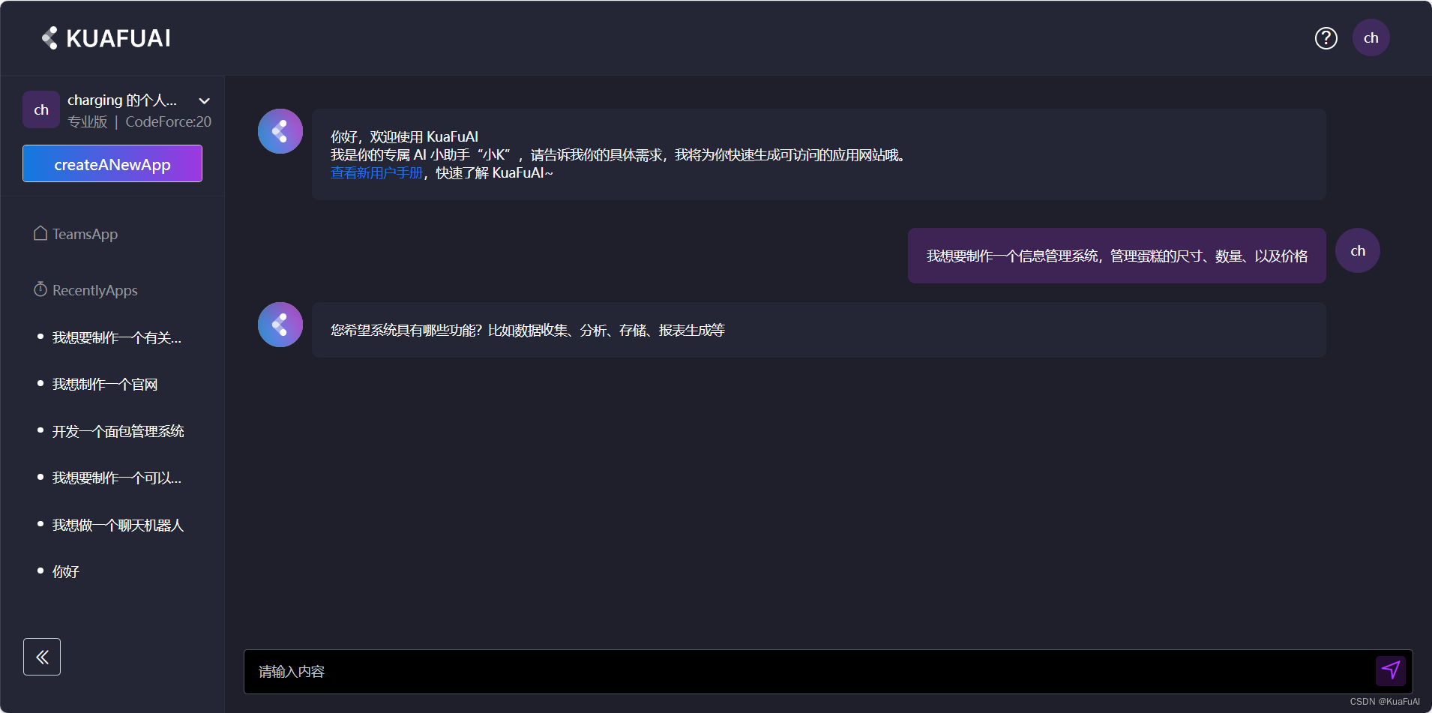Click the 查看新用户手册 link

[x=376, y=173]
